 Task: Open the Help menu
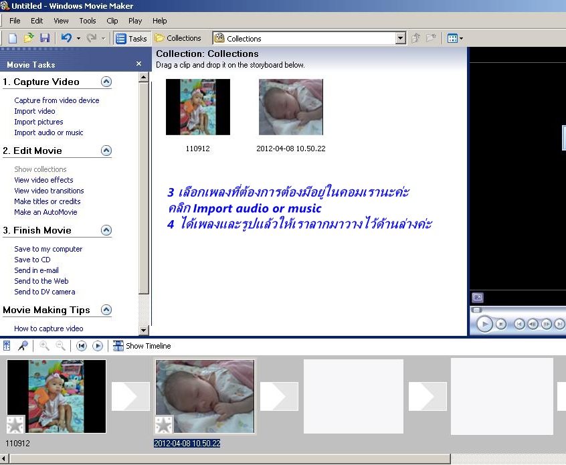[159, 21]
